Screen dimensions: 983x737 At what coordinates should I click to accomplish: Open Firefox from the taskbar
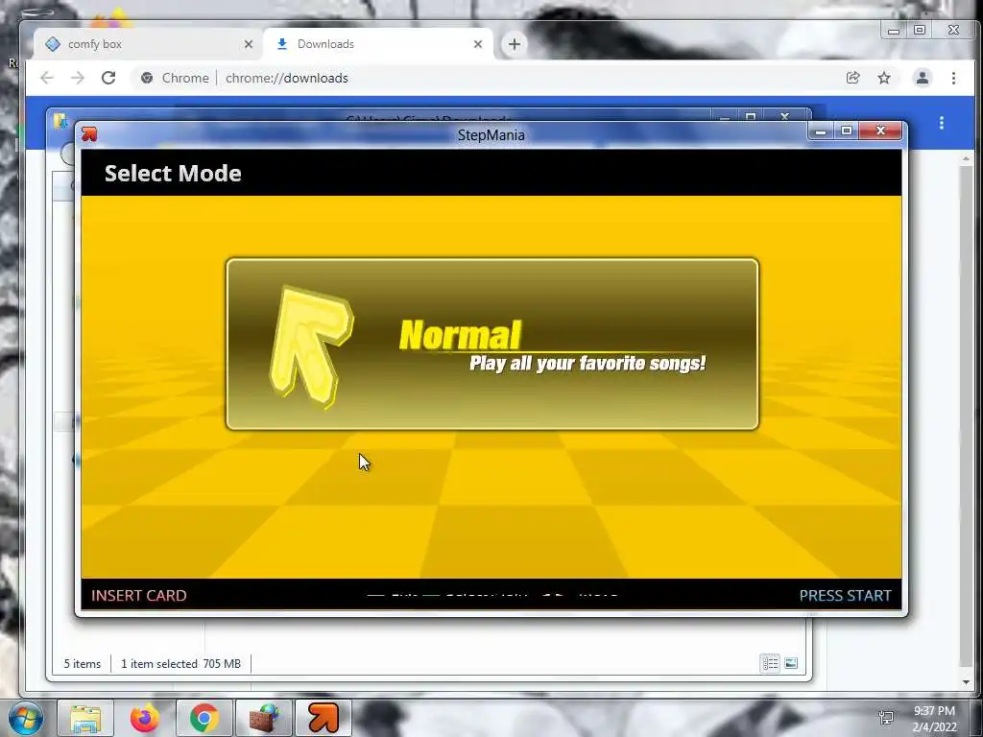144,718
